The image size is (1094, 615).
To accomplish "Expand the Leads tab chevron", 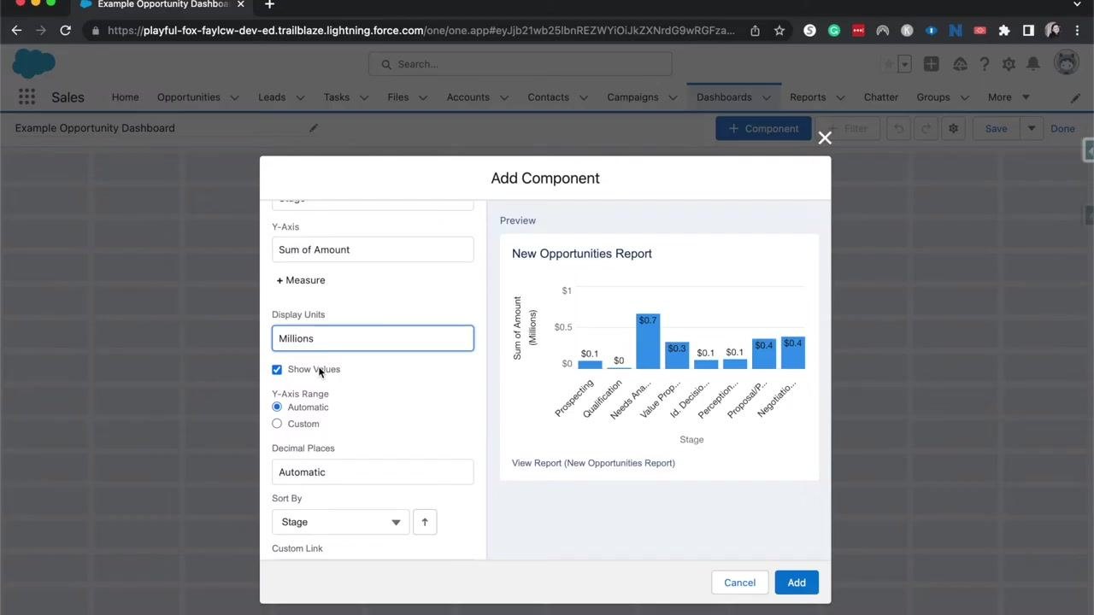I will tap(301, 97).
